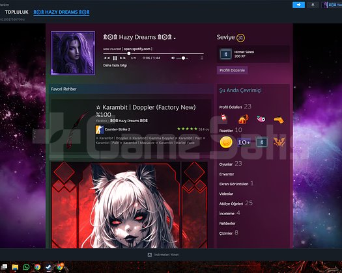Click the gold coin badge icon
Screen dimensions: 342x273
coord(226,142)
